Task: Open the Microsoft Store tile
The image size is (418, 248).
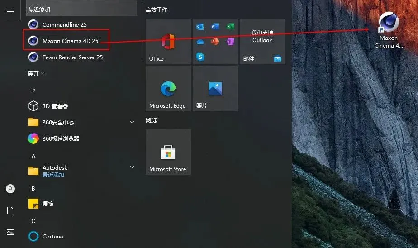Action: point(168,152)
